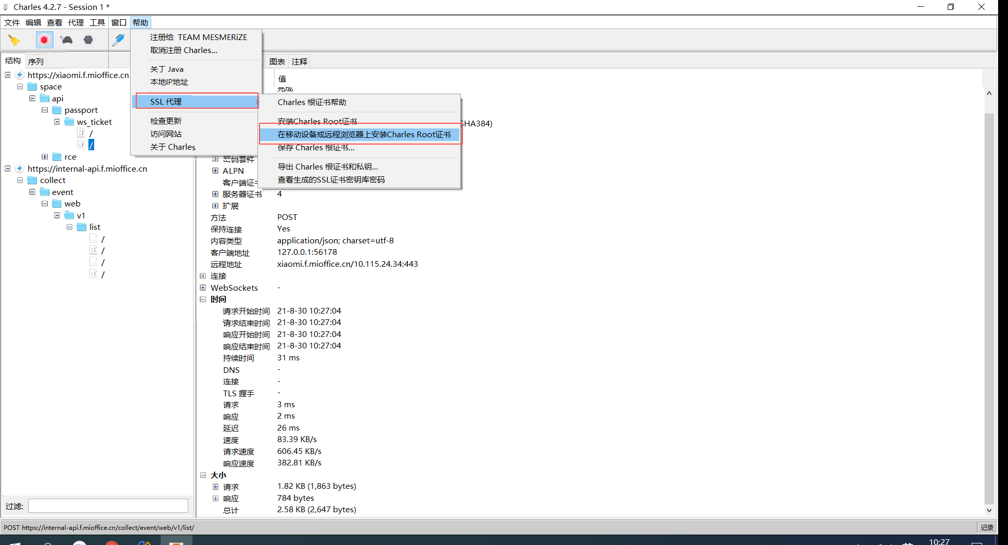Open the SSL 代理 submenu
Viewport: 1008px width, 545px height.
tap(197, 101)
